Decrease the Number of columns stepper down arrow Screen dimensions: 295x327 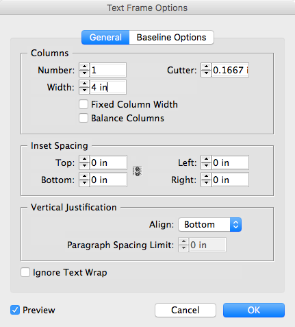(84, 73)
